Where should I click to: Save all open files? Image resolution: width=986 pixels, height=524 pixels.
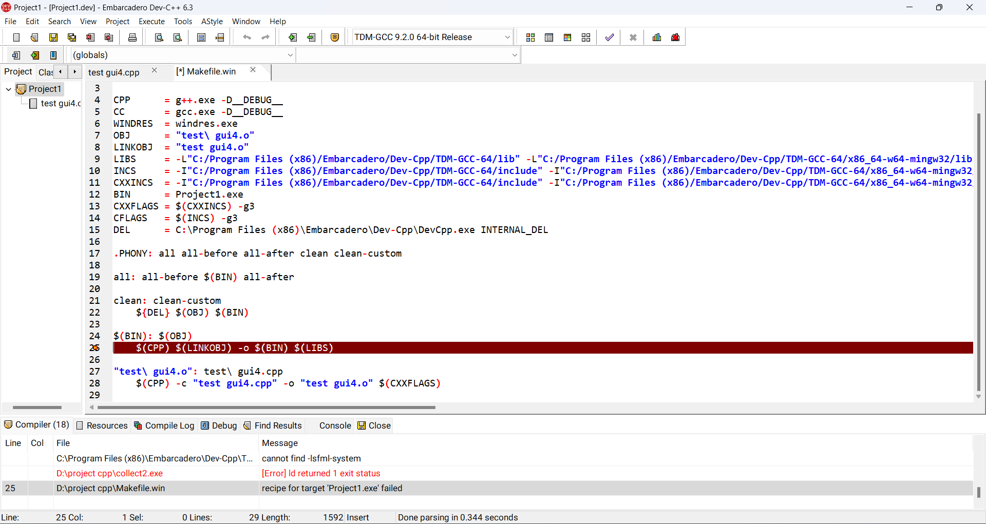click(x=71, y=37)
